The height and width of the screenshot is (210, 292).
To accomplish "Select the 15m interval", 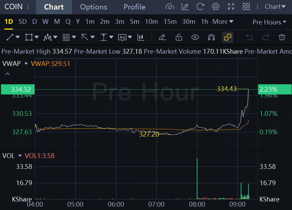I will click(x=170, y=22).
